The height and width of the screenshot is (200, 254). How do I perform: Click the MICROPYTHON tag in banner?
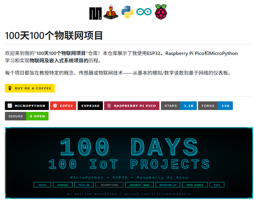coord(109,185)
